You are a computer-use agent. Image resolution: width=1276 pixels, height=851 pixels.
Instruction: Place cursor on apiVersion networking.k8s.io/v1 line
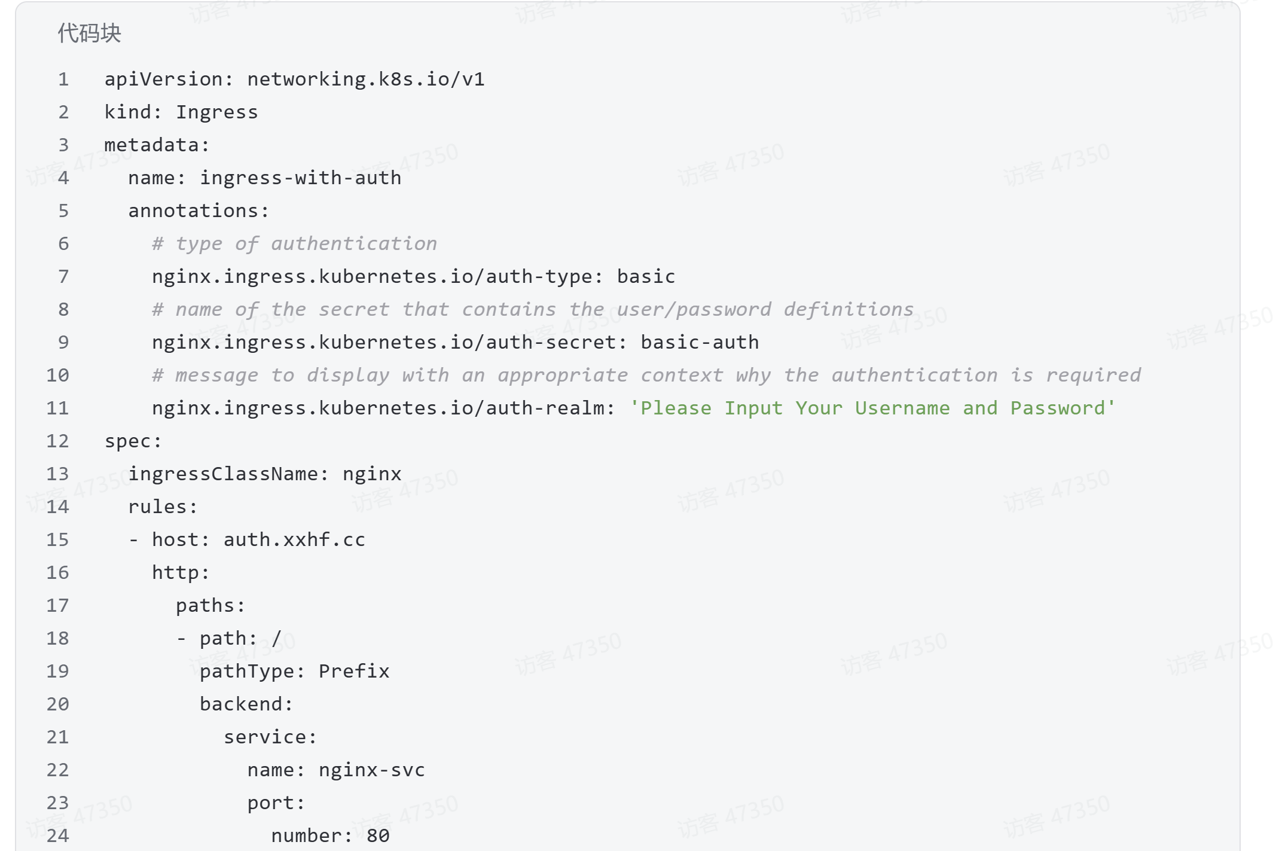(x=294, y=80)
